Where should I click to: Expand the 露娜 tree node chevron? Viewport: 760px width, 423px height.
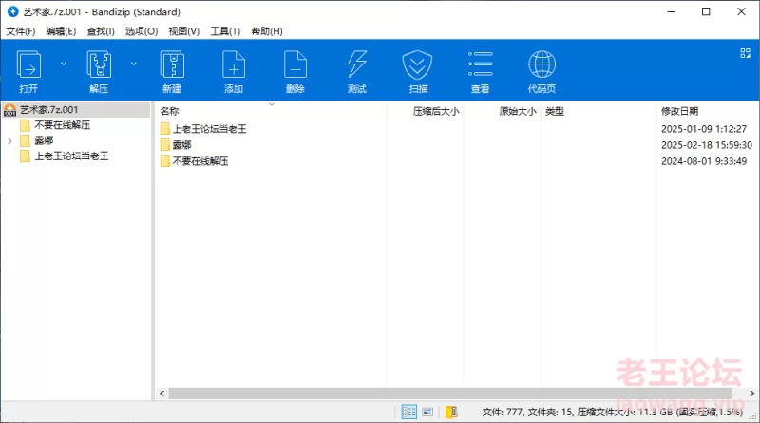click(x=9, y=140)
